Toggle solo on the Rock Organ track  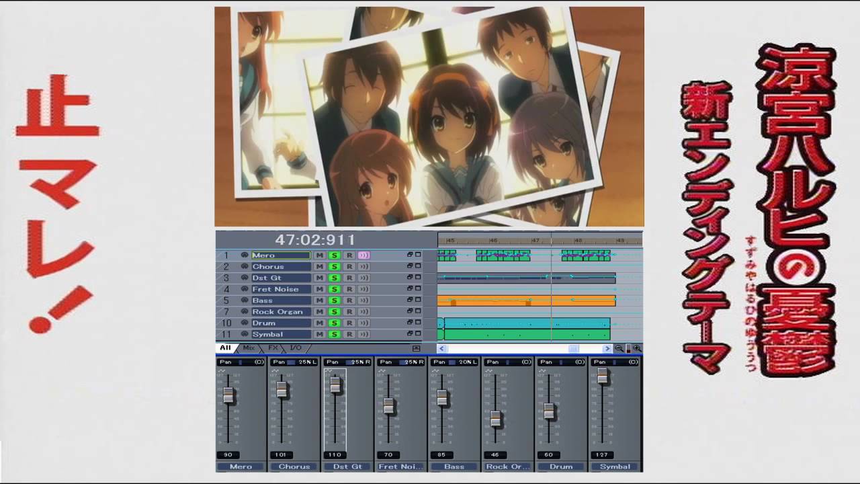[334, 312]
